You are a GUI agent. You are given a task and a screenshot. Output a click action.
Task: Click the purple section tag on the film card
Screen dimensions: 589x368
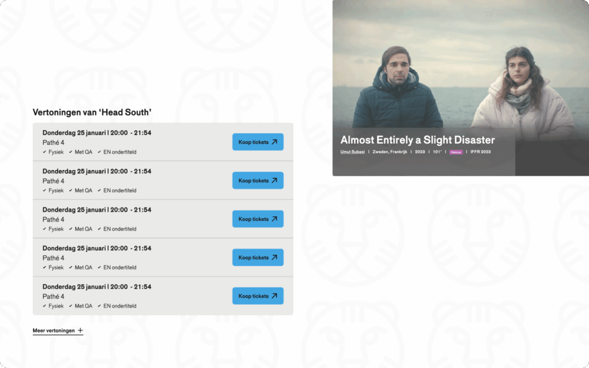456,152
